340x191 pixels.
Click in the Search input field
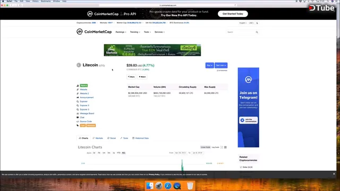[241, 32]
